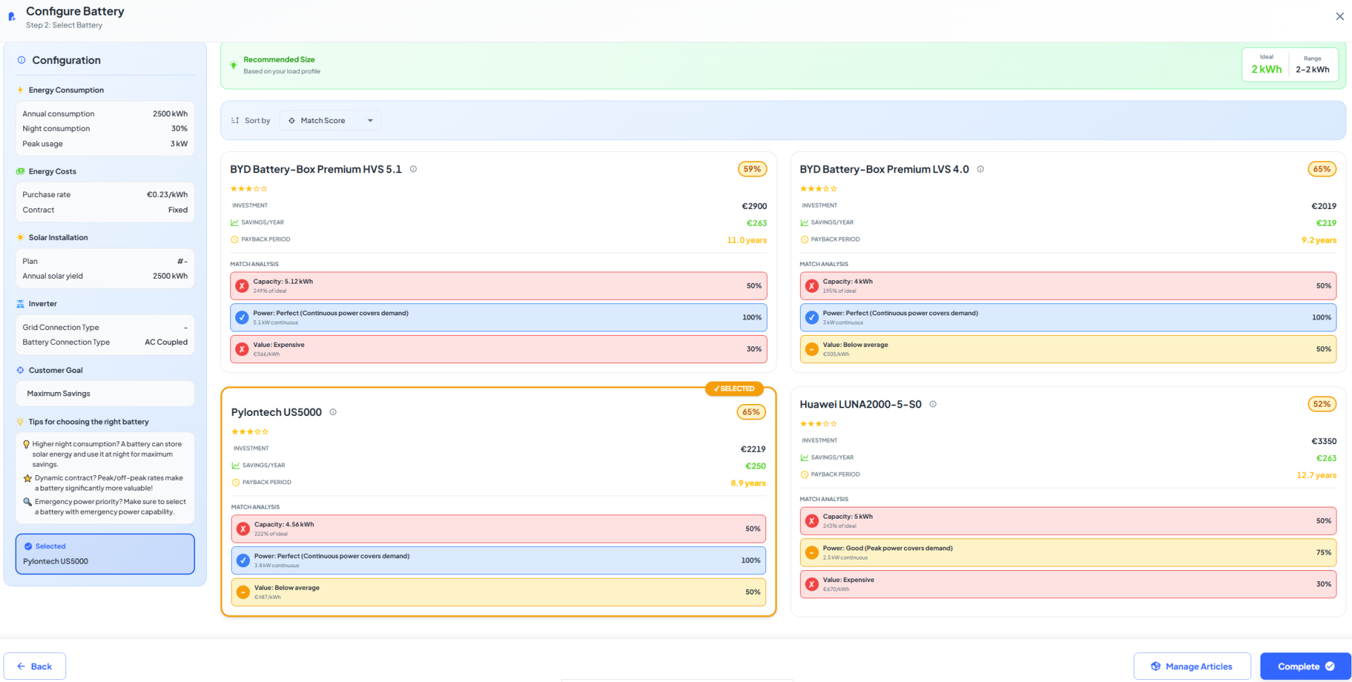Click the Capacity: 4.56 kWh row on Pylontech

(499, 529)
